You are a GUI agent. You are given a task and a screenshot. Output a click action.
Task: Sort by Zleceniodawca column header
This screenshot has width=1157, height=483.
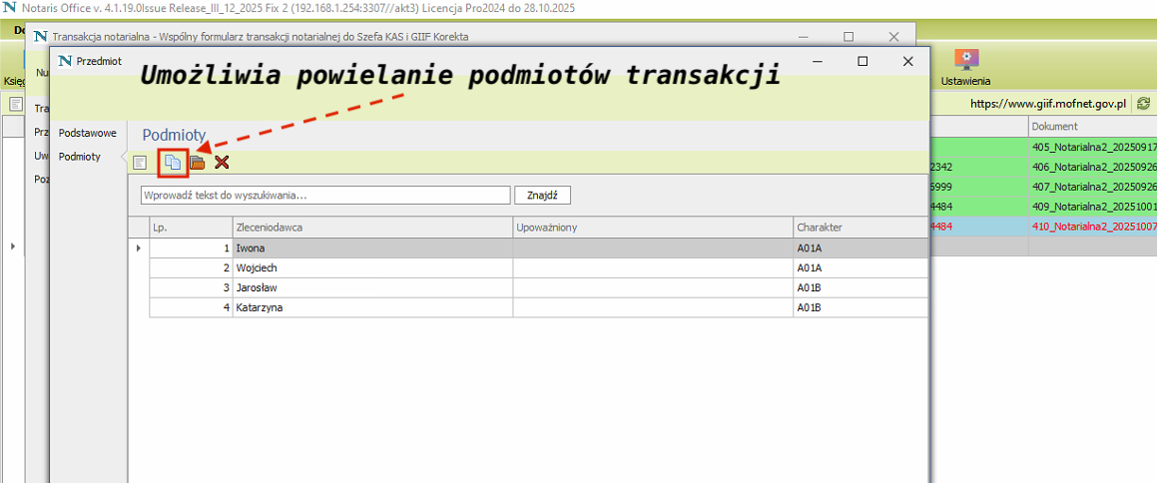pos(371,228)
